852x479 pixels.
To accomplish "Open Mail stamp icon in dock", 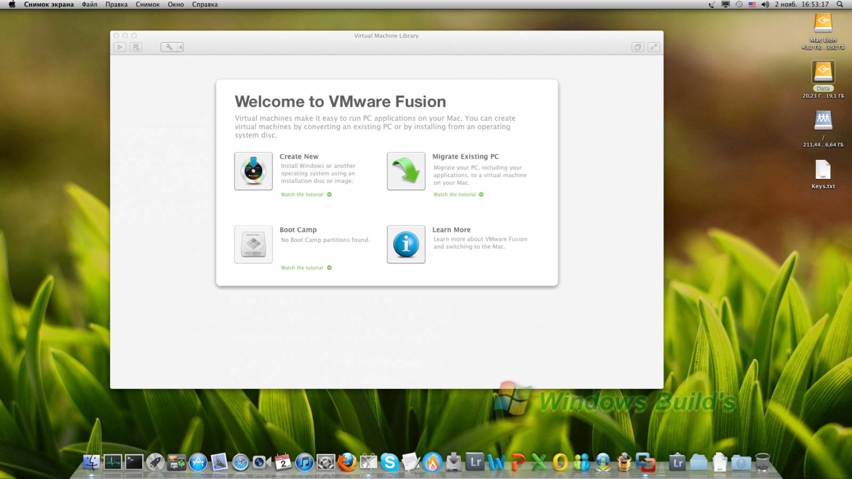I will coord(219,462).
